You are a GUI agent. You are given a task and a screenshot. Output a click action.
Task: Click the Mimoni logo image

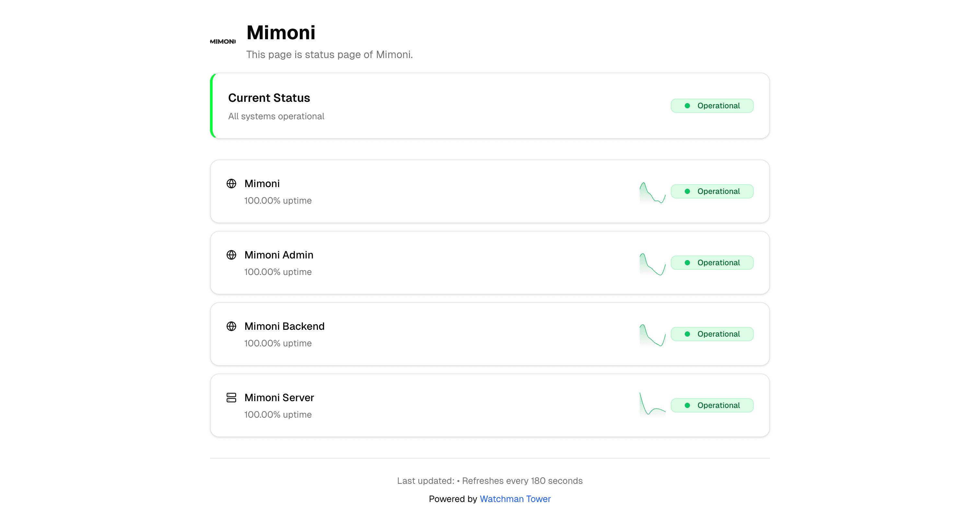[x=223, y=42]
